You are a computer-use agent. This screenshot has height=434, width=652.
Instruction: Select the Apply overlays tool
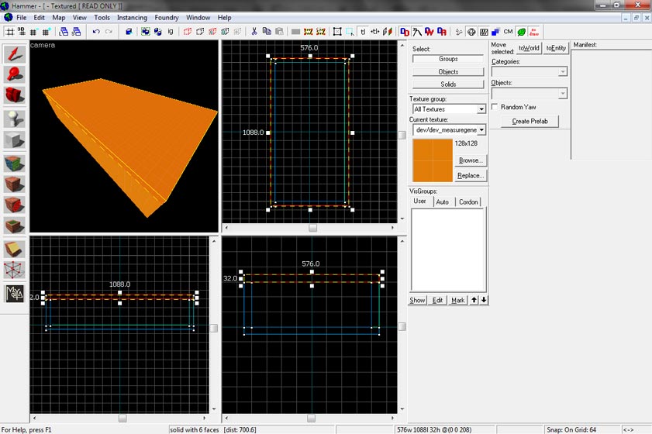[15, 226]
